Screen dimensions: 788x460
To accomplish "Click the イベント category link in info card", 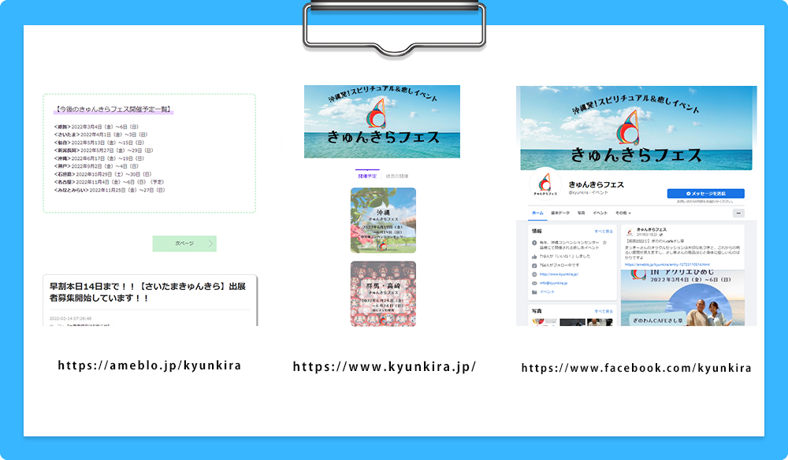I will click(x=547, y=291).
